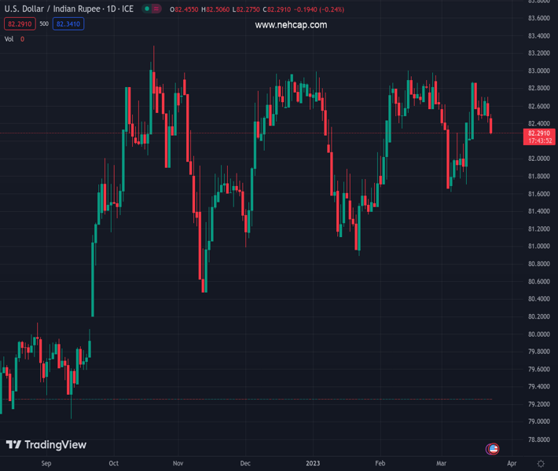The height and width of the screenshot is (471, 558).
Task: Click the current price label 82.2910 on axis
Action: click(539, 137)
